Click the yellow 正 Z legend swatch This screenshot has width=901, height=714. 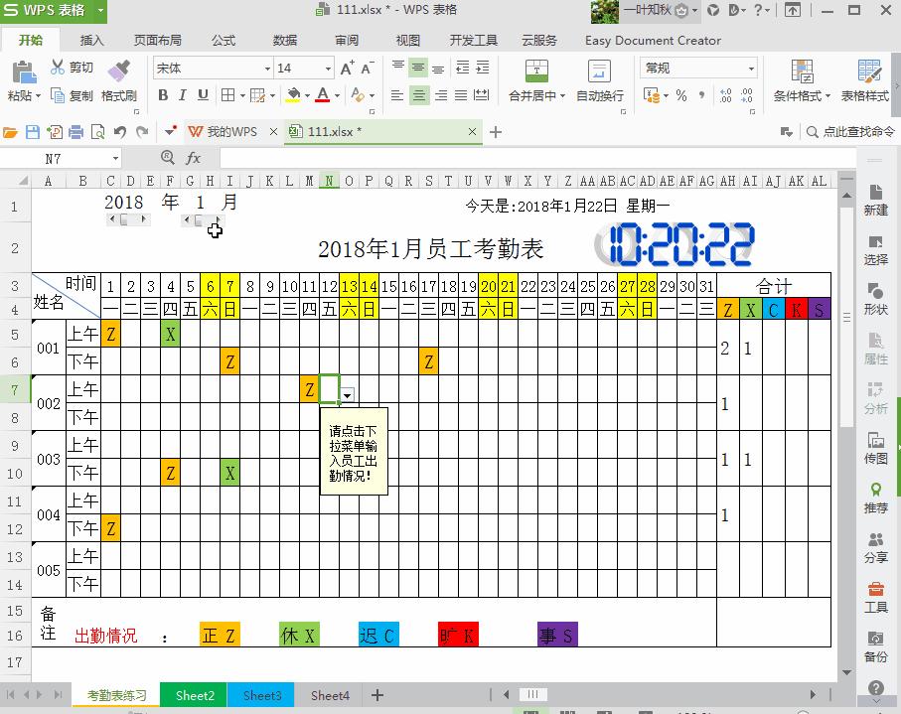click(x=219, y=634)
